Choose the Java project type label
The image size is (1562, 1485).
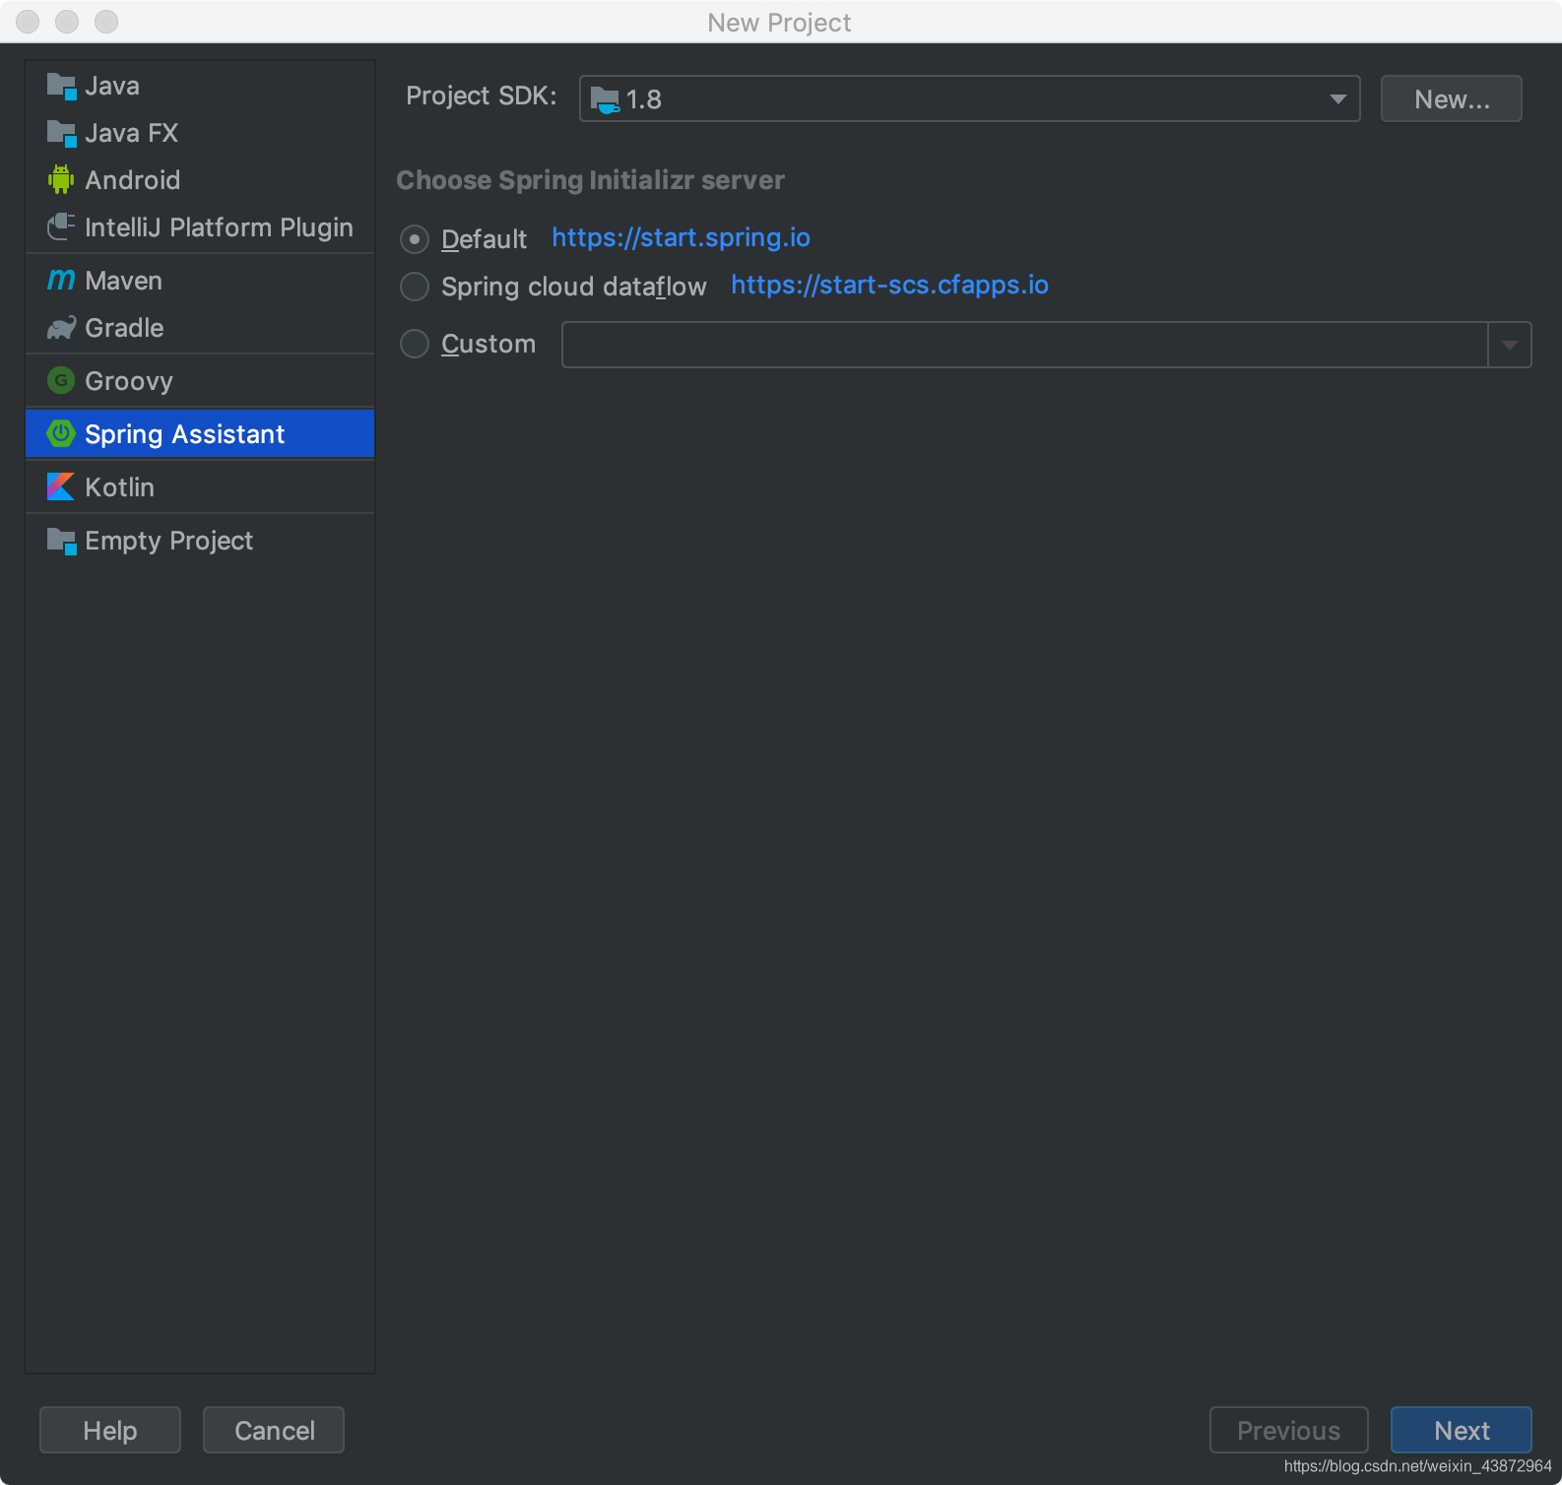[x=112, y=87]
